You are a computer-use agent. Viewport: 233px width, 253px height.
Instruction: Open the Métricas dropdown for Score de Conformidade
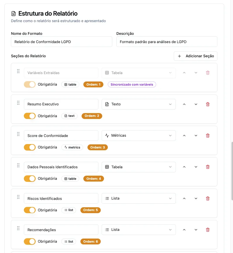pos(138,135)
